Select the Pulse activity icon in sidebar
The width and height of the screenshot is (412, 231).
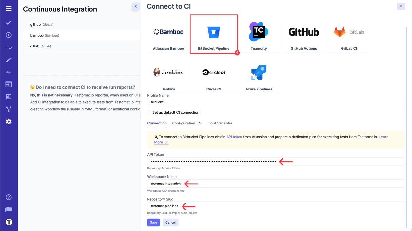(9, 72)
